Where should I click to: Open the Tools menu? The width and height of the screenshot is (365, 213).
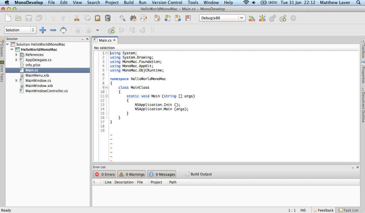(x=193, y=3)
